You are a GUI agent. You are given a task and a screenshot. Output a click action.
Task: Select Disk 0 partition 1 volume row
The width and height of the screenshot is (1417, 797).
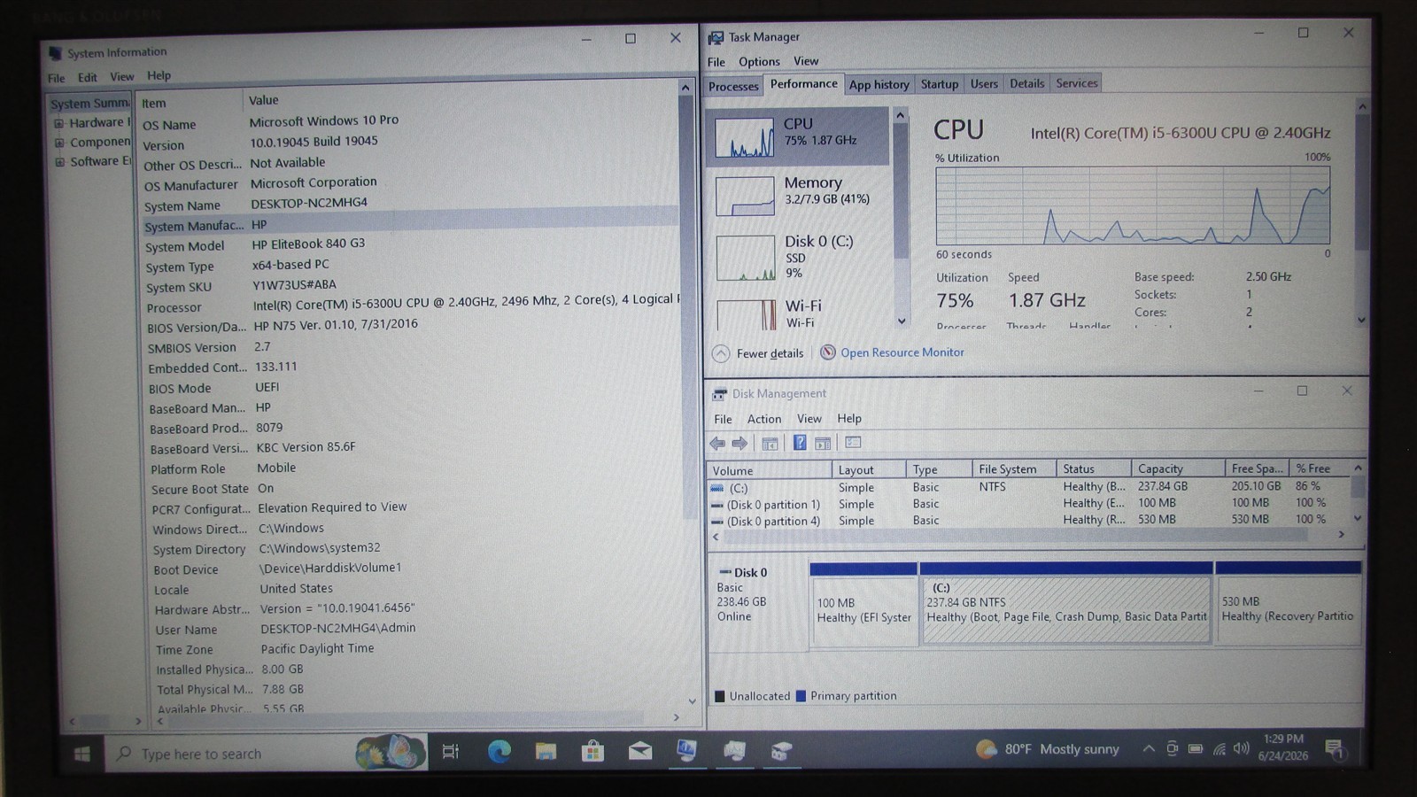[1030, 504]
